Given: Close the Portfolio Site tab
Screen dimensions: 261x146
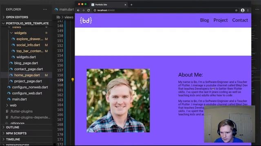Looking at the screenshot, I should pyautogui.click(x=125, y=4).
